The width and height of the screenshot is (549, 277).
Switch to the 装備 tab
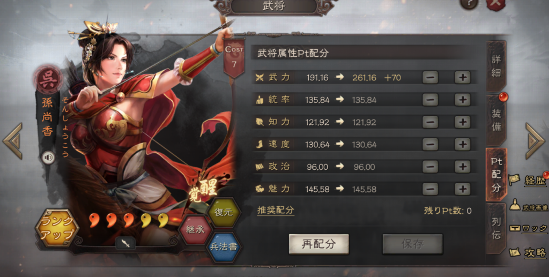(496, 120)
